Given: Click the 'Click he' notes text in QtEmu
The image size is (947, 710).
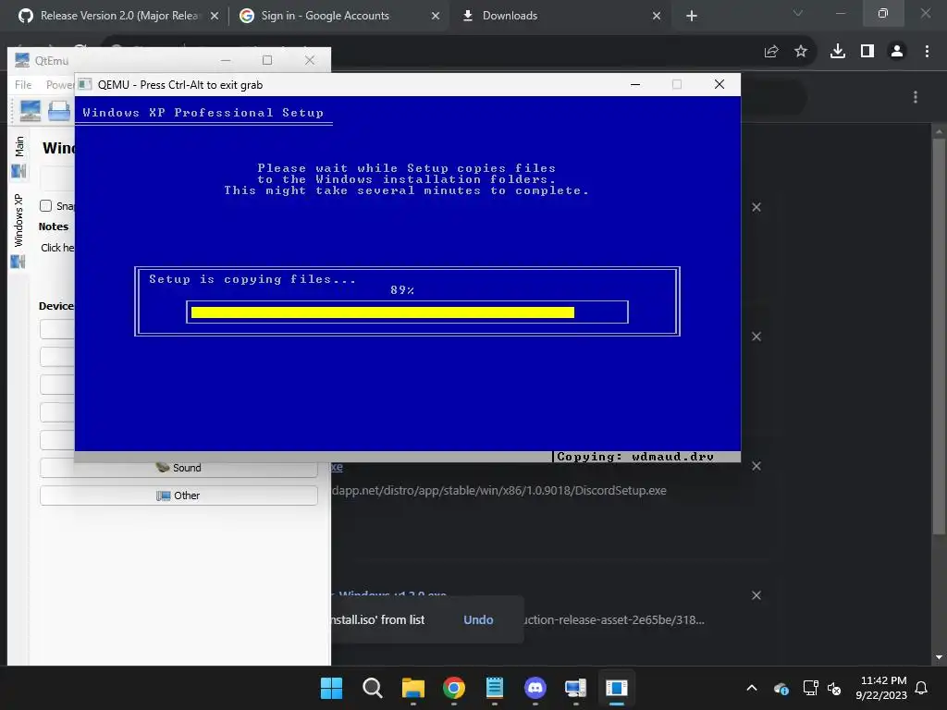Looking at the screenshot, I should point(57,248).
